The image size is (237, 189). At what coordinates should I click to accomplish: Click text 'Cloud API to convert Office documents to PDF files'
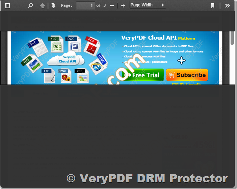pos(159,46)
